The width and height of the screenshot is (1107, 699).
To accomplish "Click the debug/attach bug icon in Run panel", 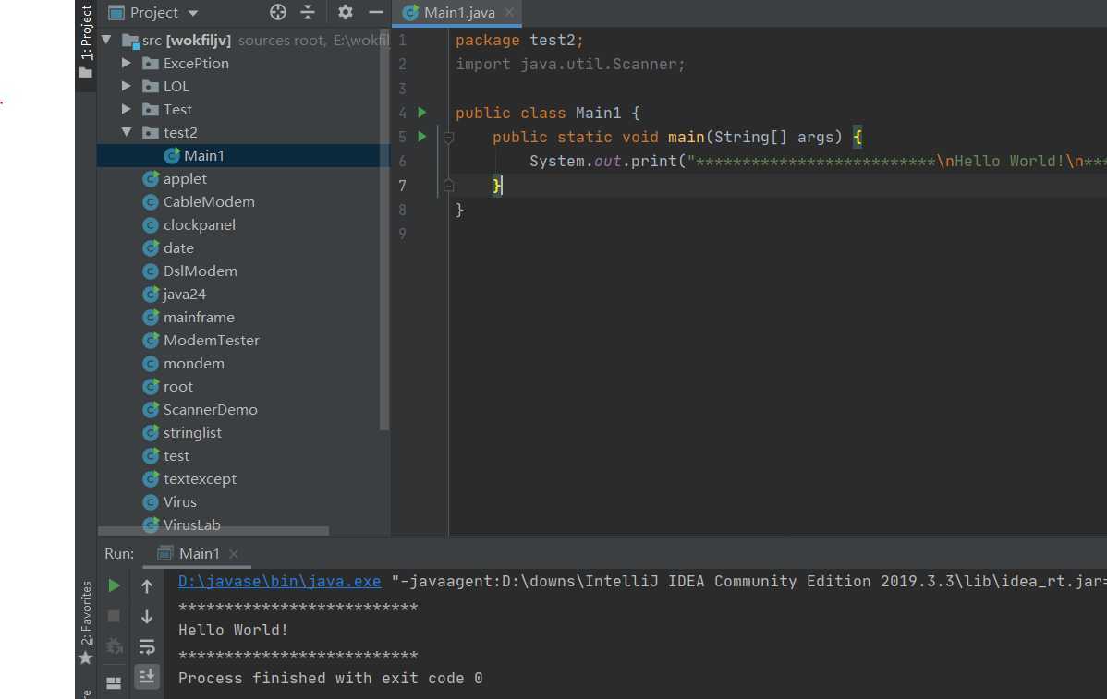I will coord(114,645).
